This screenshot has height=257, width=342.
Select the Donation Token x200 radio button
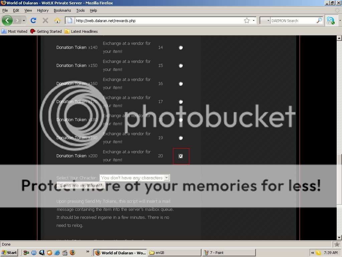tap(181, 156)
